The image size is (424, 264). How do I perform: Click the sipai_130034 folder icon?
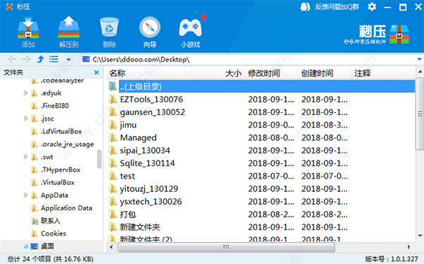coord(113,150)
